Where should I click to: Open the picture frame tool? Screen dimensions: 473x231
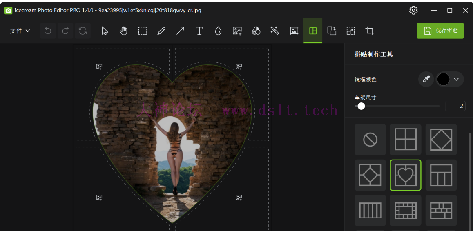(294, 31)
